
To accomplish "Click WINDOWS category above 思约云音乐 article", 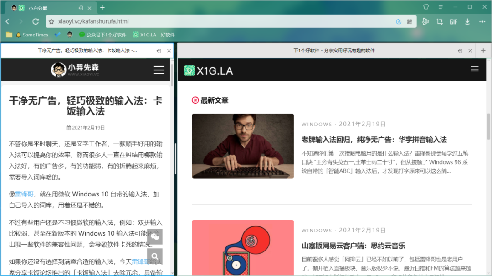I will click(x=317, y=231).
